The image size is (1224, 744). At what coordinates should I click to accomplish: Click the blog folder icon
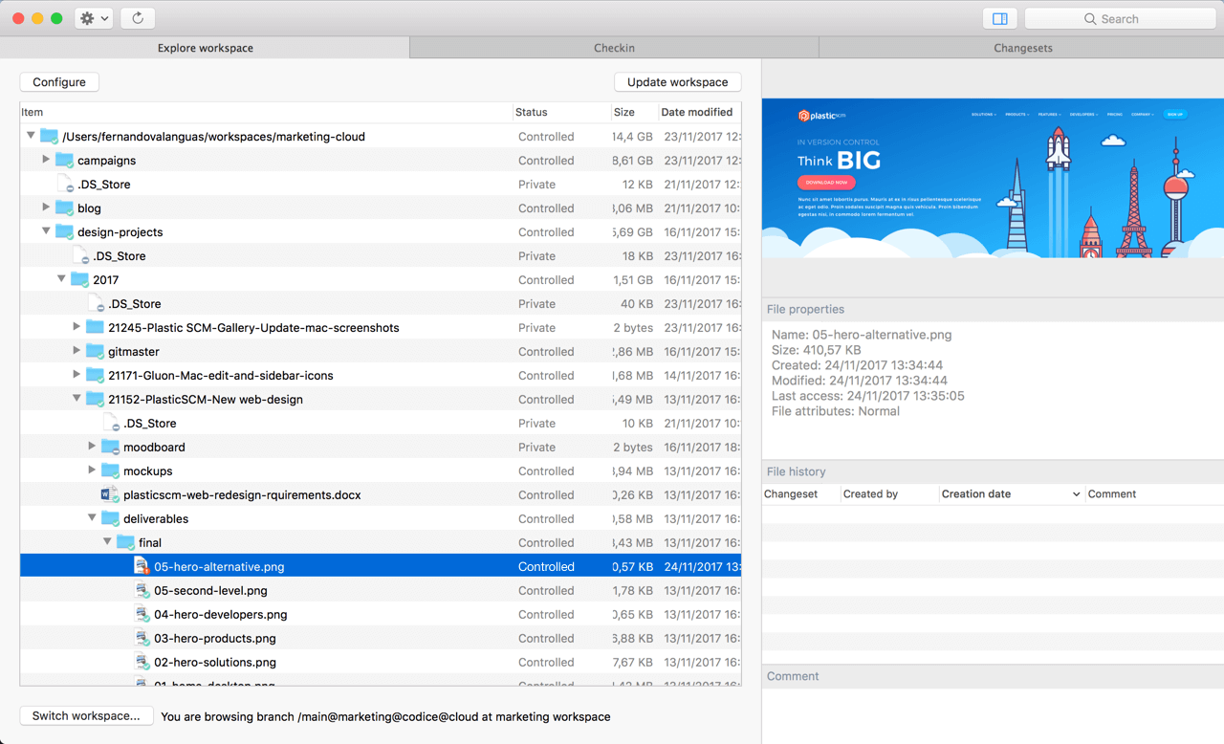click(x=64, y=208)
